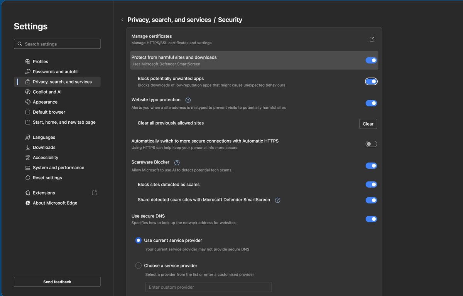Screen dimensions: 463x296
Task: Disable Protect from harmful sites and downloads
Action: [x=371, y=61]
